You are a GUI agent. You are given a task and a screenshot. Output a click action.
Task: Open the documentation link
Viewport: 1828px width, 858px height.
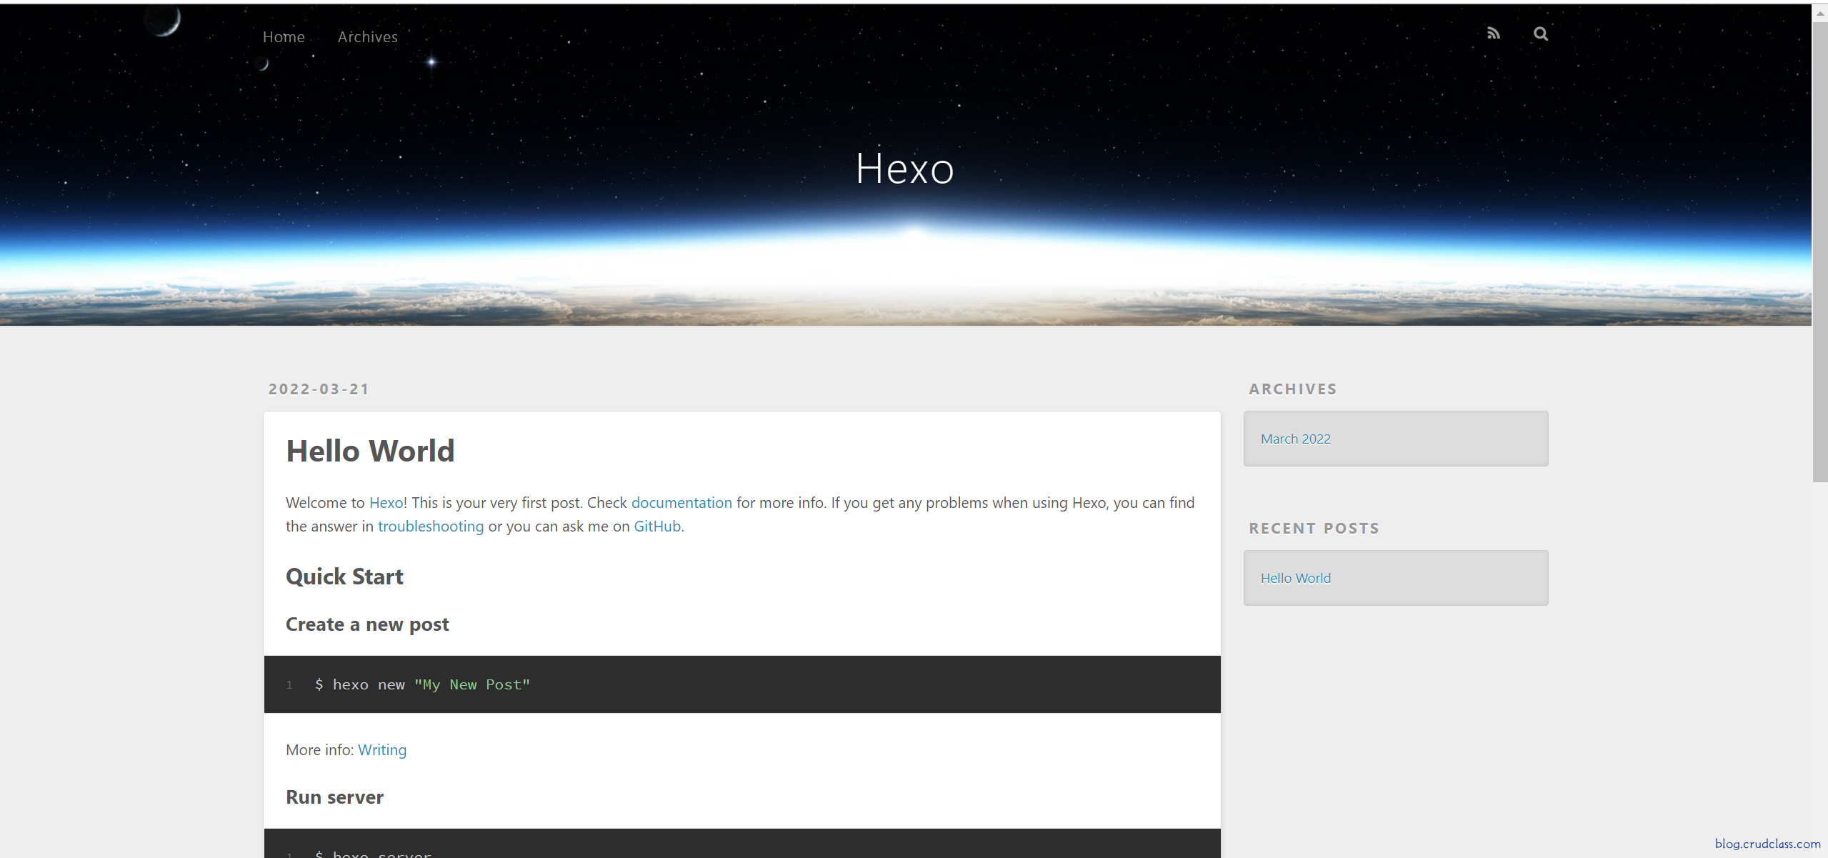pyautogui.click(x=681, y=503)
